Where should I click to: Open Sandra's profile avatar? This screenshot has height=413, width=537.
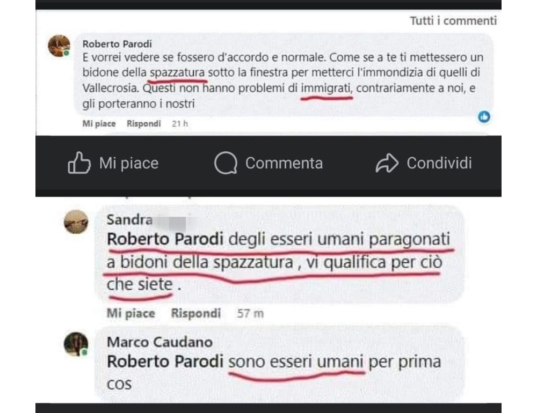pos(76,222)
